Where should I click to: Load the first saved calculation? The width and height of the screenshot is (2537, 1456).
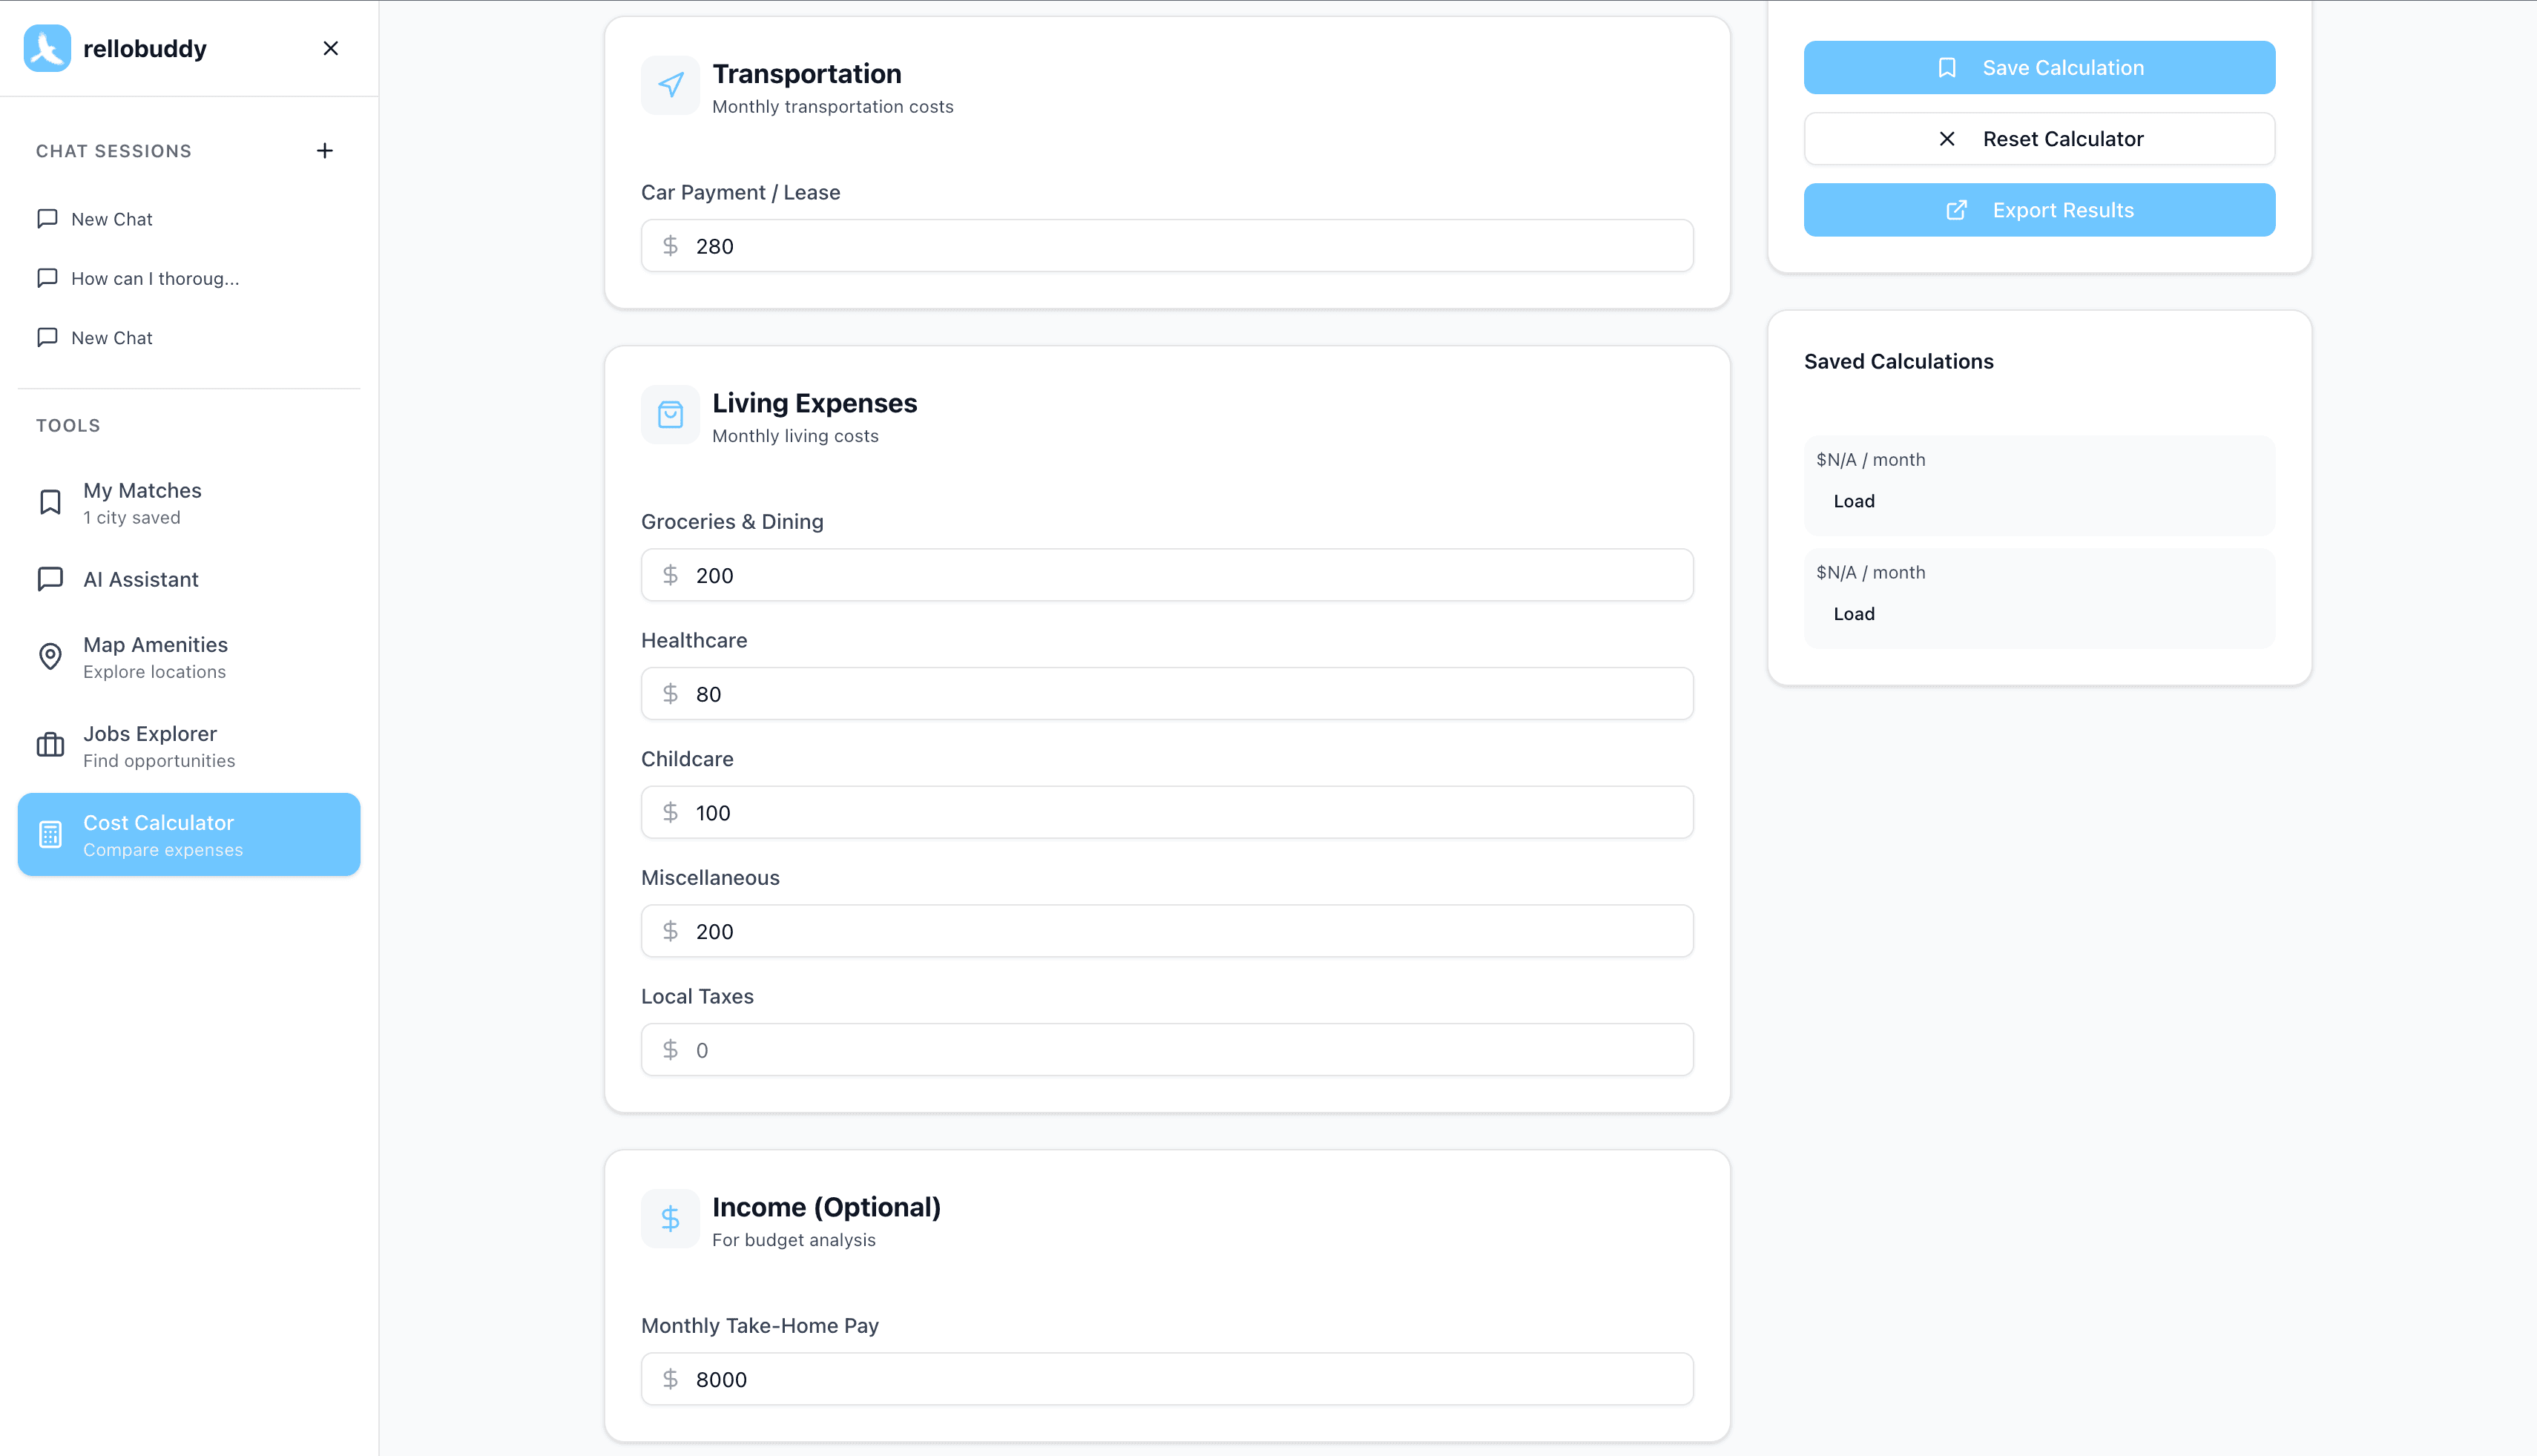coord(1853,501)
